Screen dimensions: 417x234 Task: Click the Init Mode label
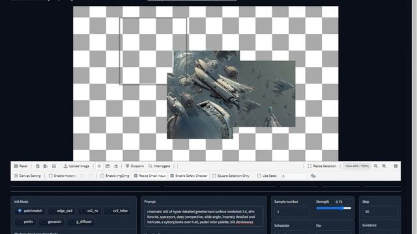pyautogui.click(x=21, y=201)
